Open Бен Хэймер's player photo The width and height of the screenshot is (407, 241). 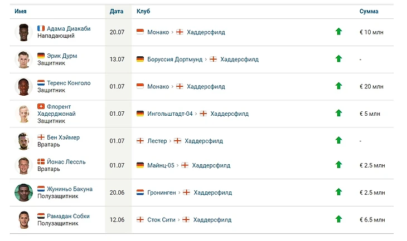(23, 141)
